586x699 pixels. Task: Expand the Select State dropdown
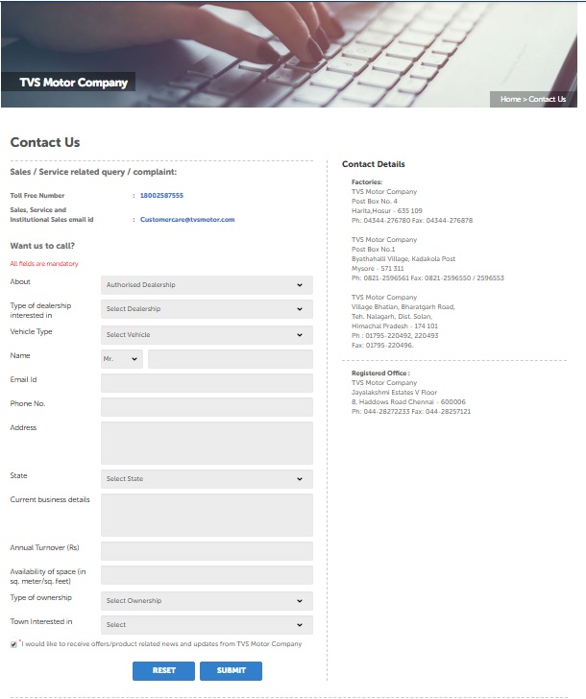pos(207,479)
